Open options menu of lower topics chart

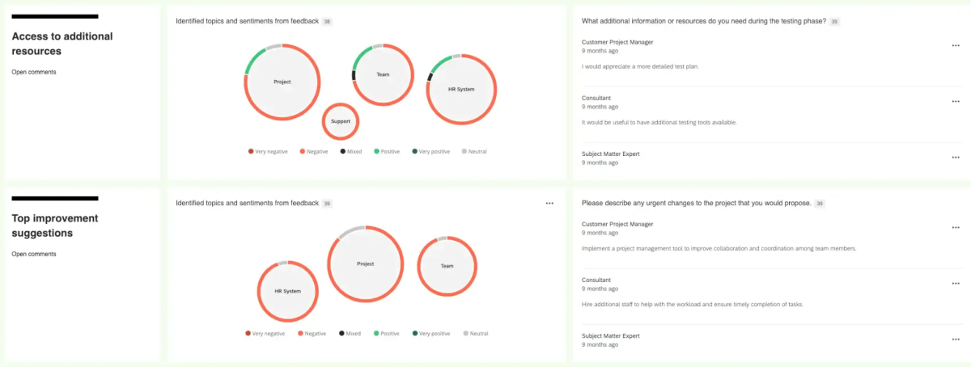point(549,203)
